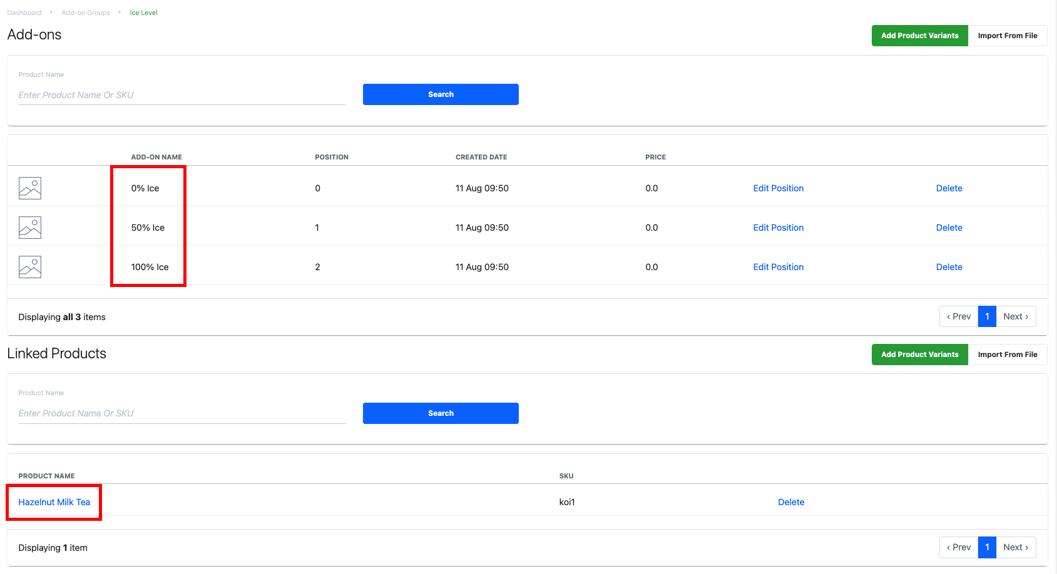The image size is (1057, 574).
Task: Click the 0% Ice add-on name
Action: [145, 188]
